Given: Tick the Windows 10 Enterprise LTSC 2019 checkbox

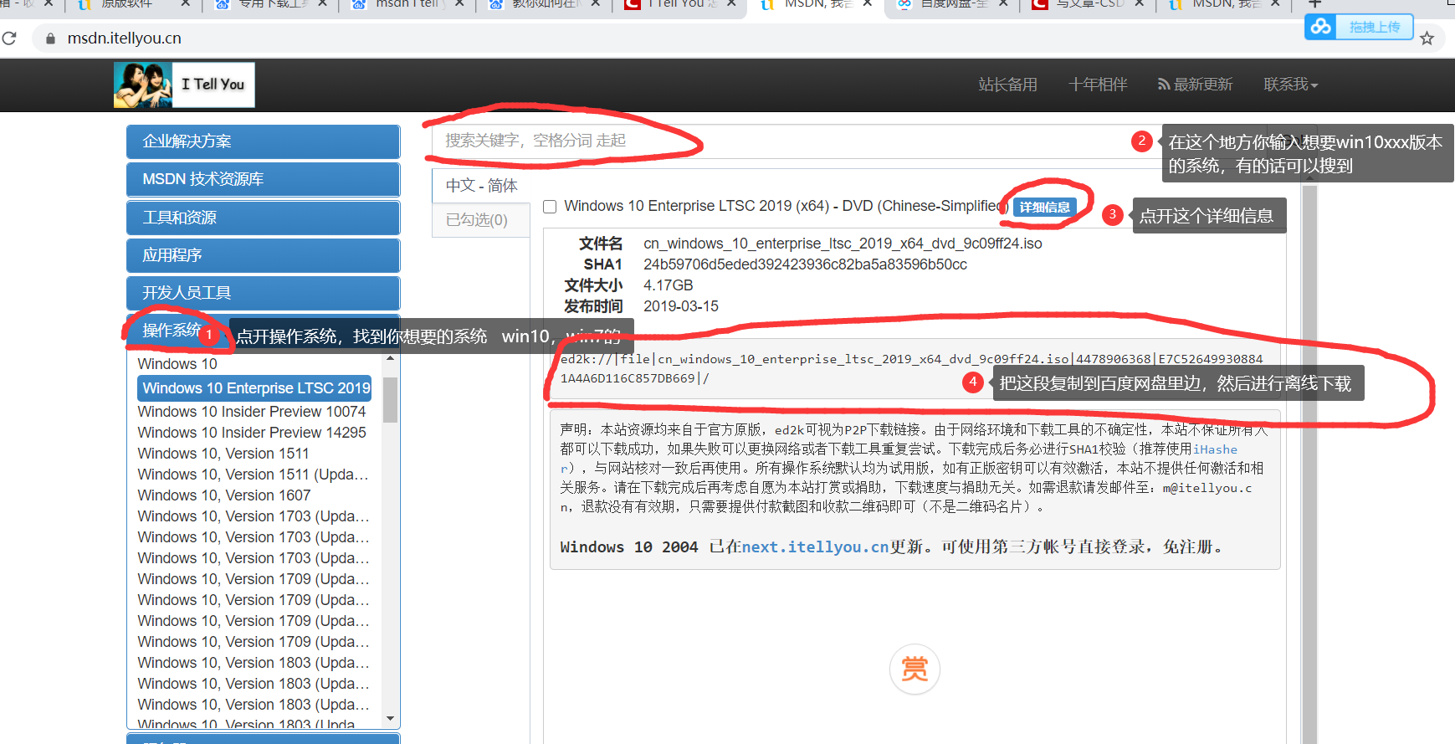Looking at the screenshot, I should coord(550,207).
